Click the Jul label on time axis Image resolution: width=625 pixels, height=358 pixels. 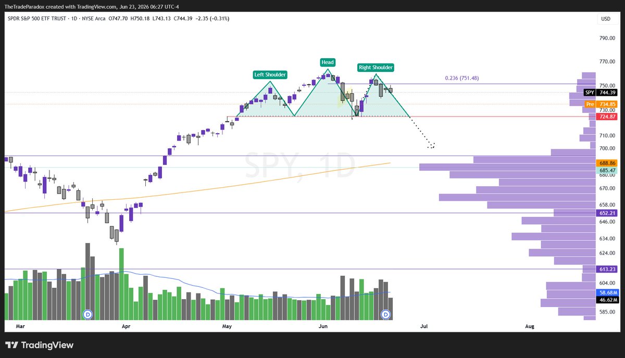pyautogui.click(x=424, y=326)
